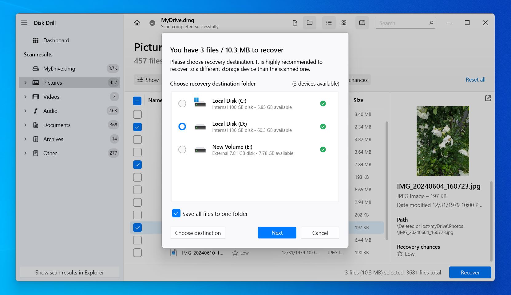Uncheck the 7.84 MB file checkbox
This screenshot has height=295, width=511.
tap(137, 165)
